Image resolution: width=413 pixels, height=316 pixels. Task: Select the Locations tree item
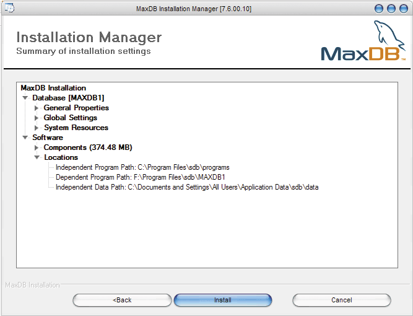[61, 157]
